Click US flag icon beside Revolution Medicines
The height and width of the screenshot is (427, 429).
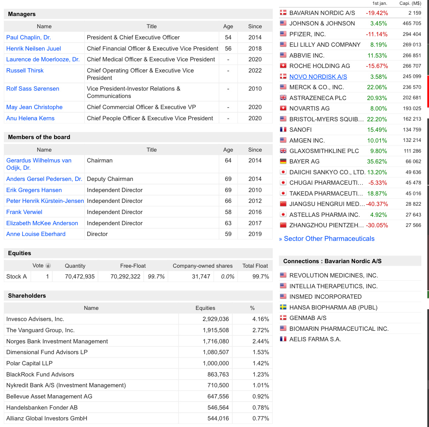[283, 275]
